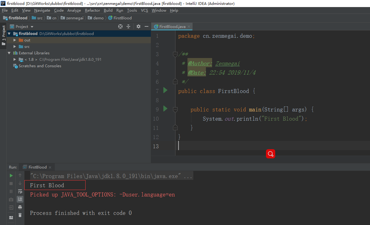Fold the Javadoc comment at line 3
370x225 pixels.
click(175, 54)
